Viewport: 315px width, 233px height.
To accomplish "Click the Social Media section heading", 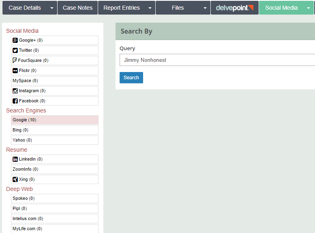I will [22, 31].
